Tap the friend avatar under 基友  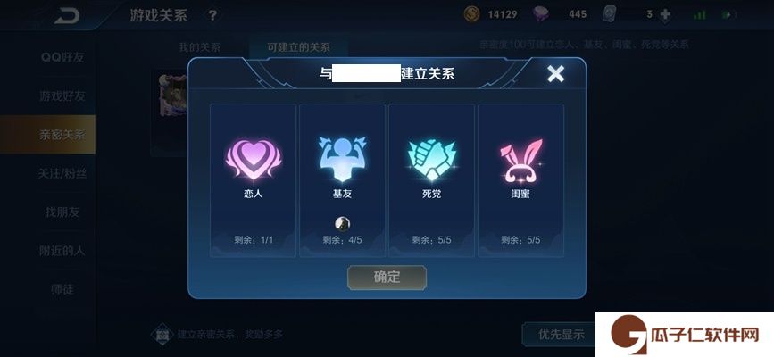[342, 224]
